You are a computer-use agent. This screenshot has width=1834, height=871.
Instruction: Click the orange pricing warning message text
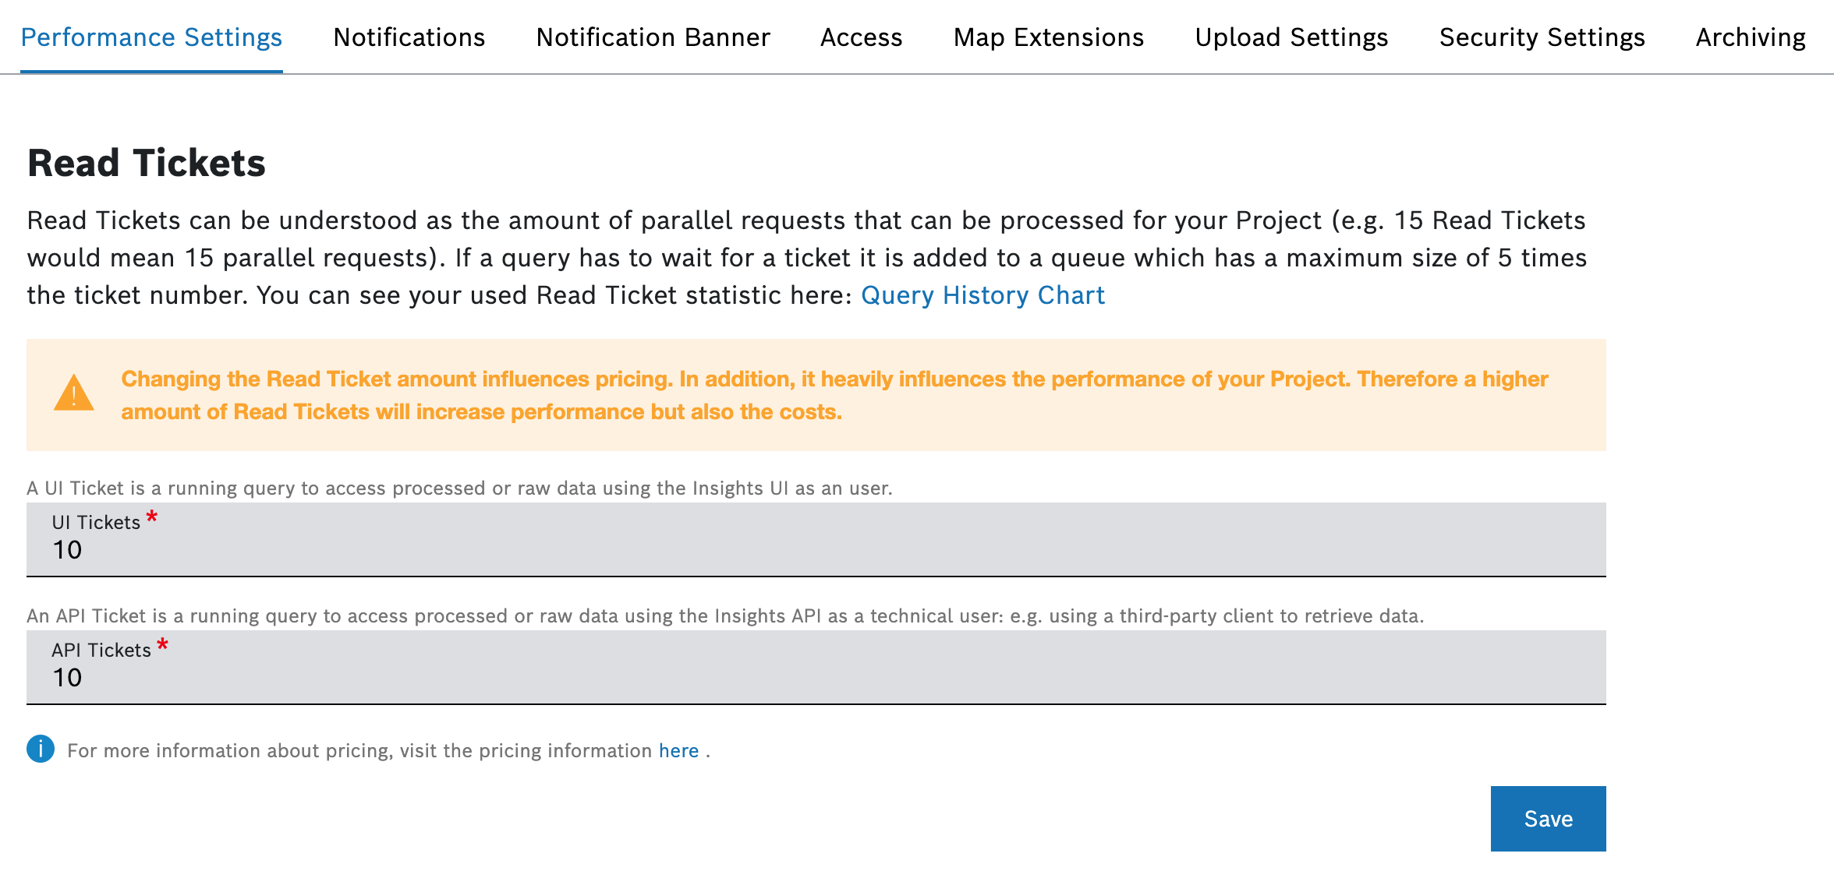click(x=834, y=395)
